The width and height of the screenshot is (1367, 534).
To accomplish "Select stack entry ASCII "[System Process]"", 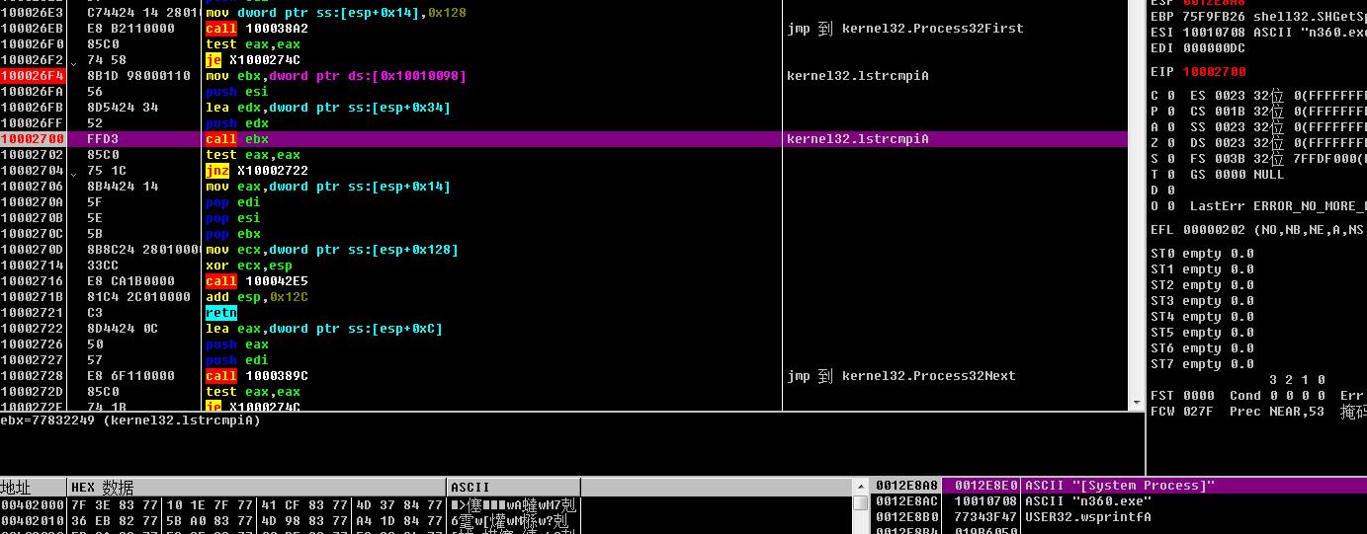I will (1119, 486).
